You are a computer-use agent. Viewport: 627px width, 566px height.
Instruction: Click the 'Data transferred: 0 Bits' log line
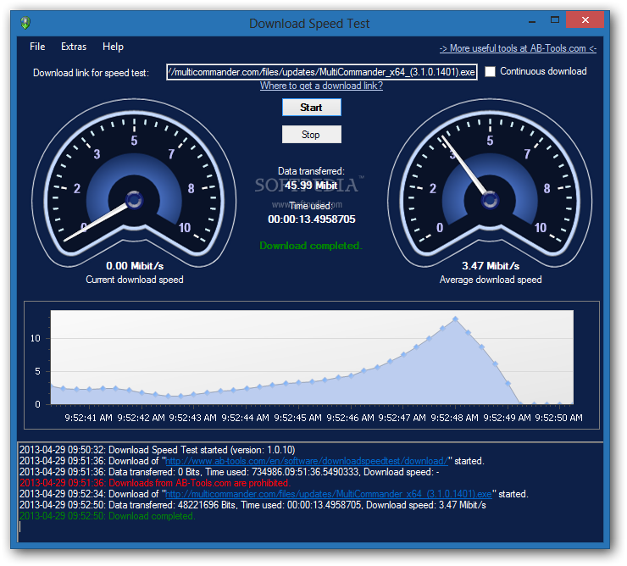[x=230, y=472]
